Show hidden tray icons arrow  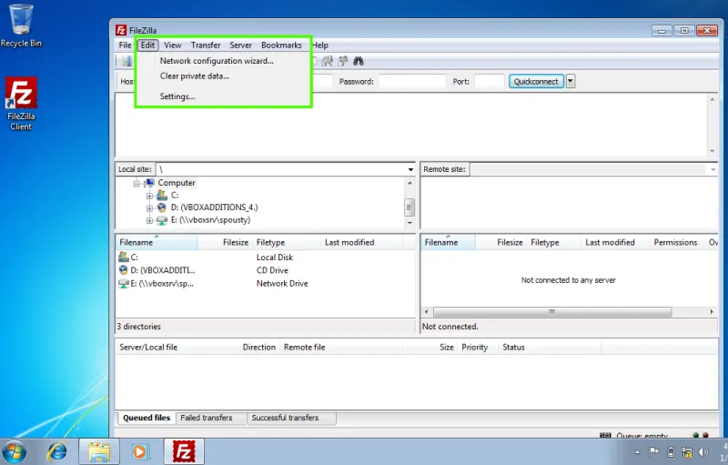(x=637, y=452)
